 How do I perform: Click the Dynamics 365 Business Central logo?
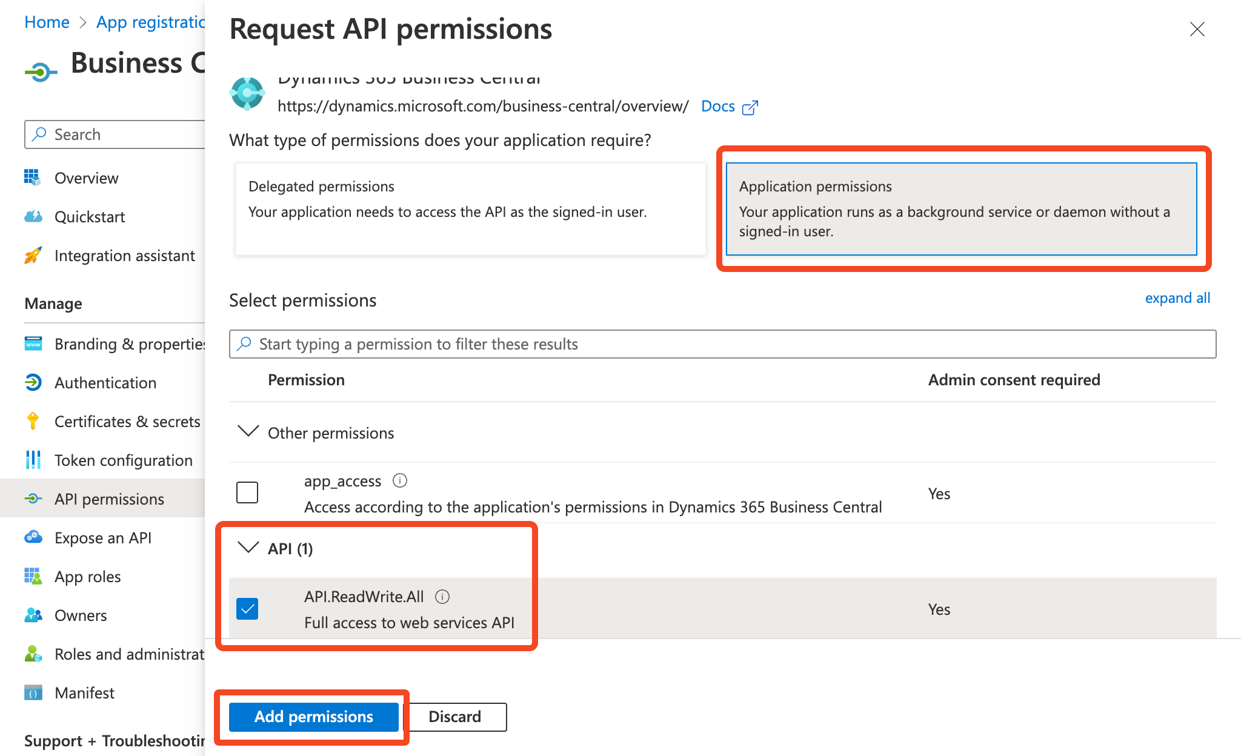[x=247, y=93]
